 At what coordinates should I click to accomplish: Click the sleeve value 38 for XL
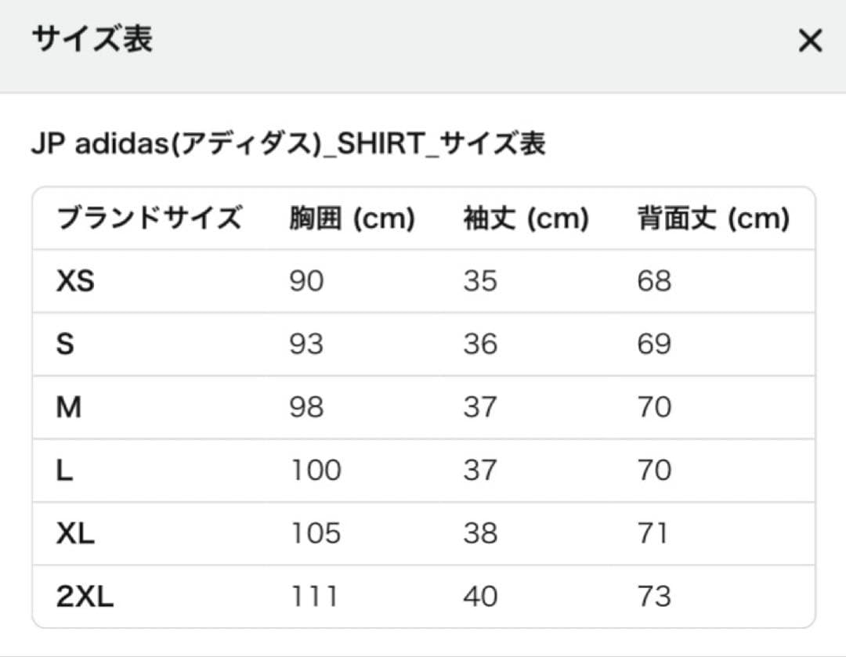point(481,532)
